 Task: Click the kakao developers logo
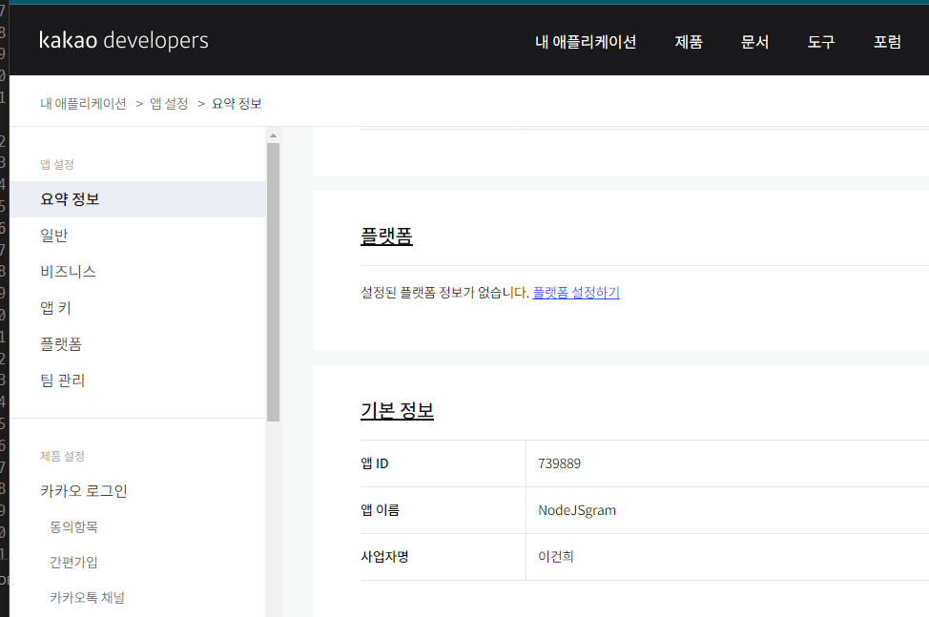124,40
